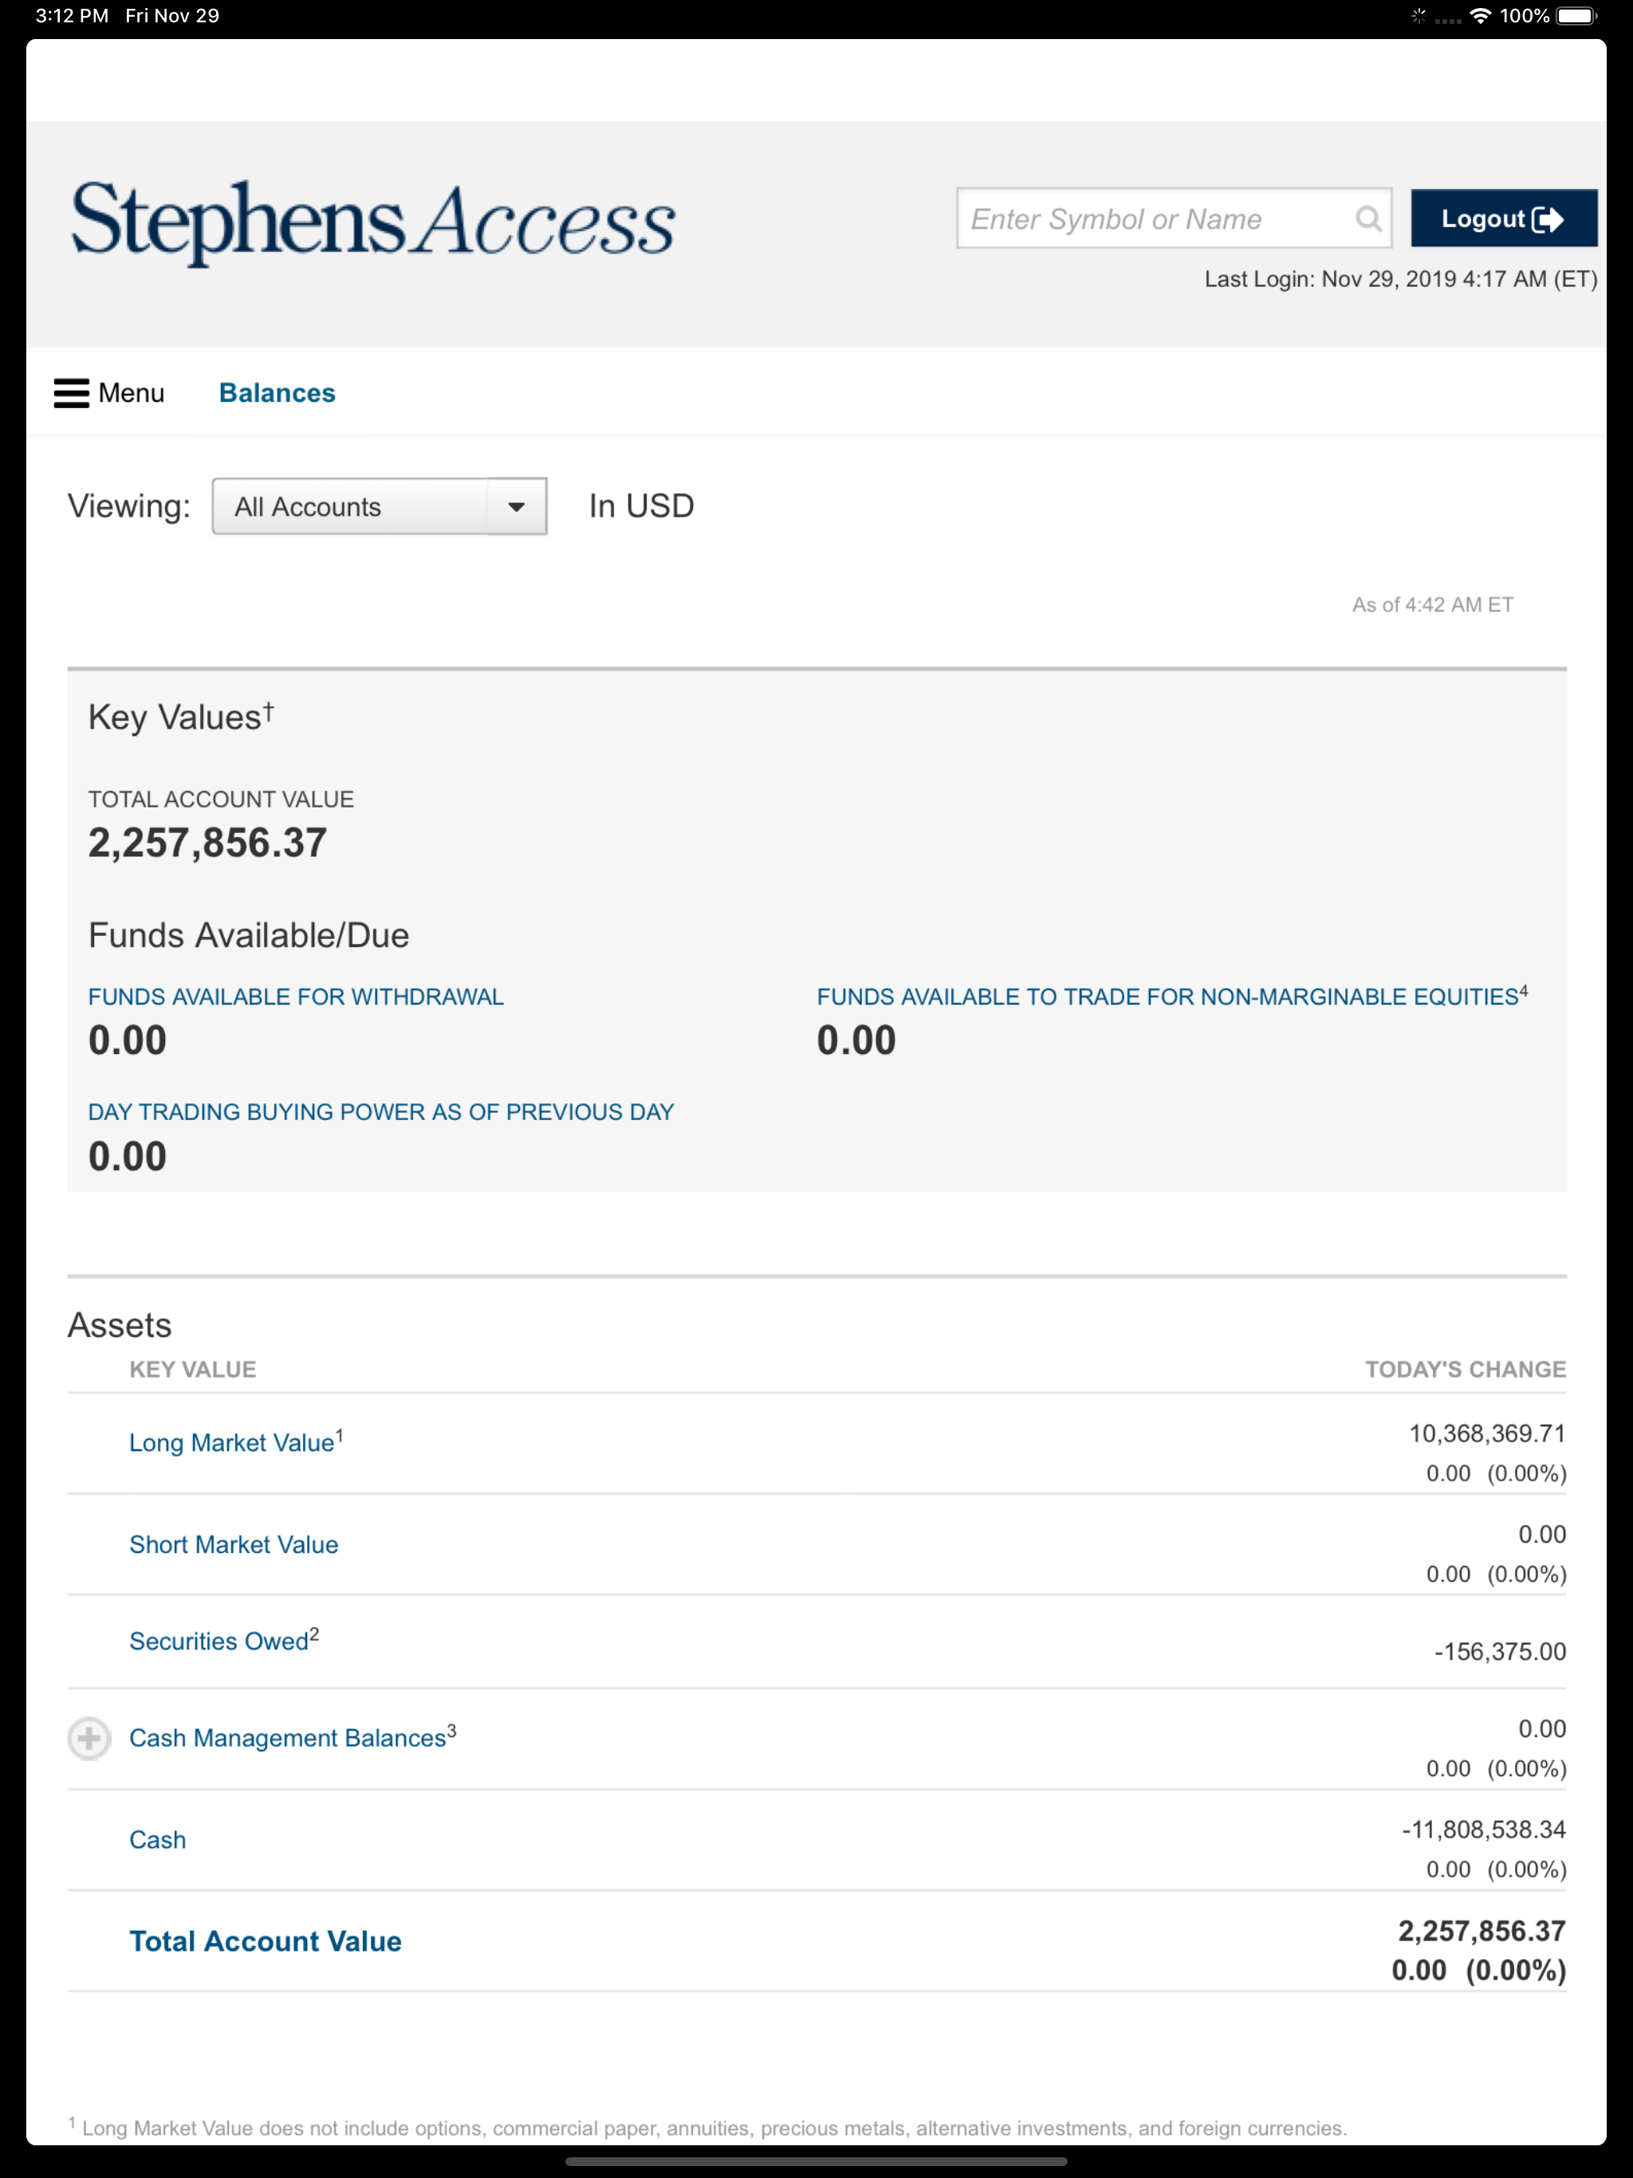Select the -11,808,538.34 cash value

[1484, 1830]
